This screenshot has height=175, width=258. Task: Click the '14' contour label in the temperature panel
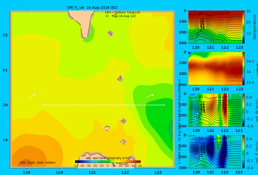(x=197, y=34)
